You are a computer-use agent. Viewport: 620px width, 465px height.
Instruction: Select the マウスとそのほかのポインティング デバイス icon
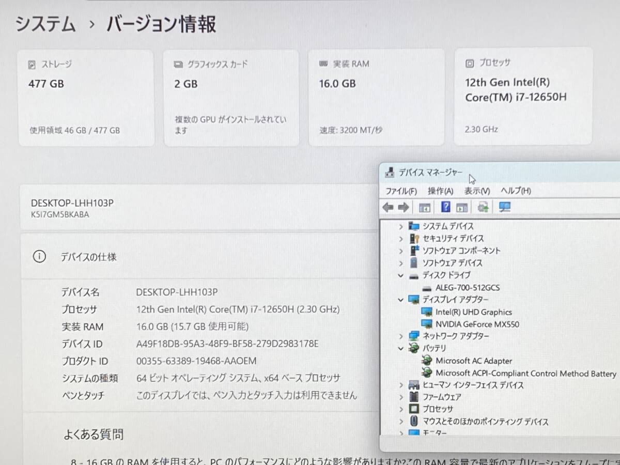click(x=413, y=422)
